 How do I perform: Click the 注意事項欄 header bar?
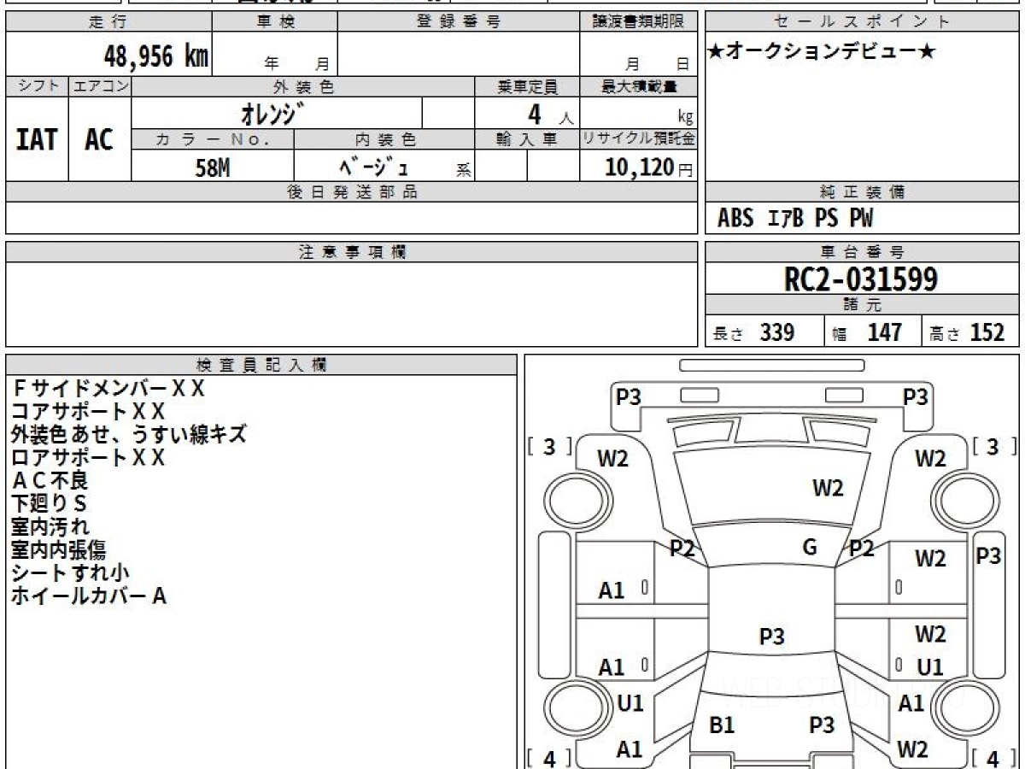click(351, 252)
